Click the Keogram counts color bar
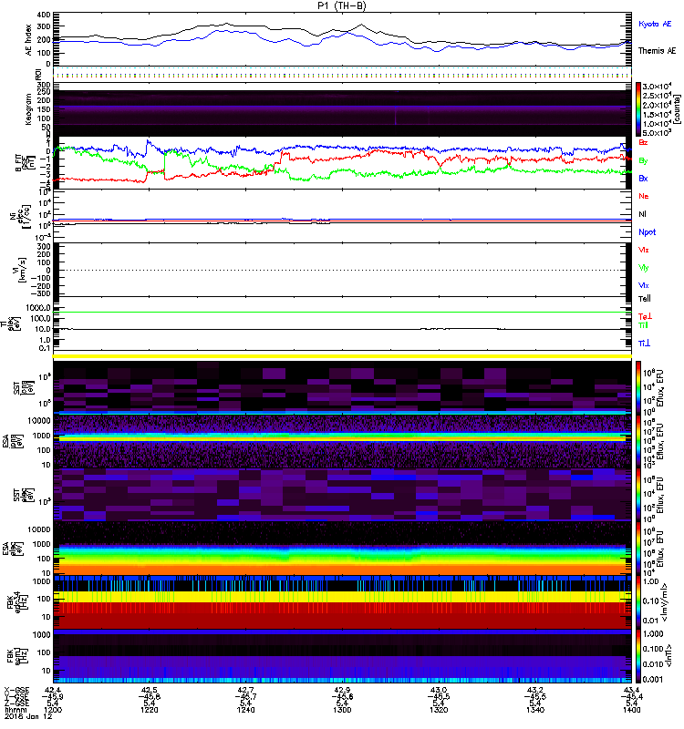This screenshot has height=729, width=684. (639, 109)
